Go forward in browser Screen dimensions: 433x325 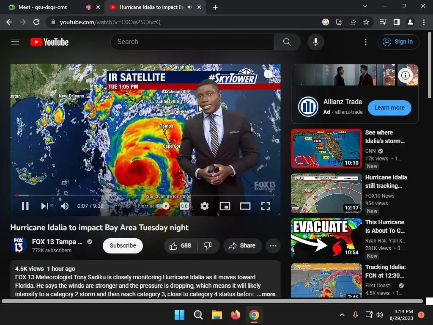(23, 22)
